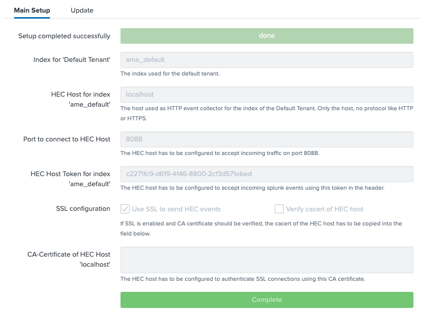Click the HEC Host Token input field

(x=267, y=174)
